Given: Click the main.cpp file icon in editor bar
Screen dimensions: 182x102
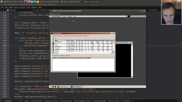Looking at the screenshot, I should [x=8, y=10].
